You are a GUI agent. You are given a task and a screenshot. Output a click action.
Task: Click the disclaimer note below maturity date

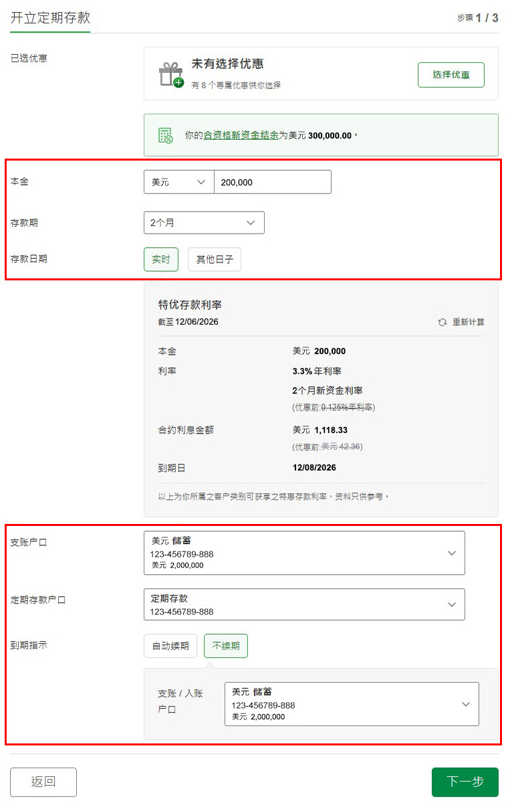click(273, 497)
